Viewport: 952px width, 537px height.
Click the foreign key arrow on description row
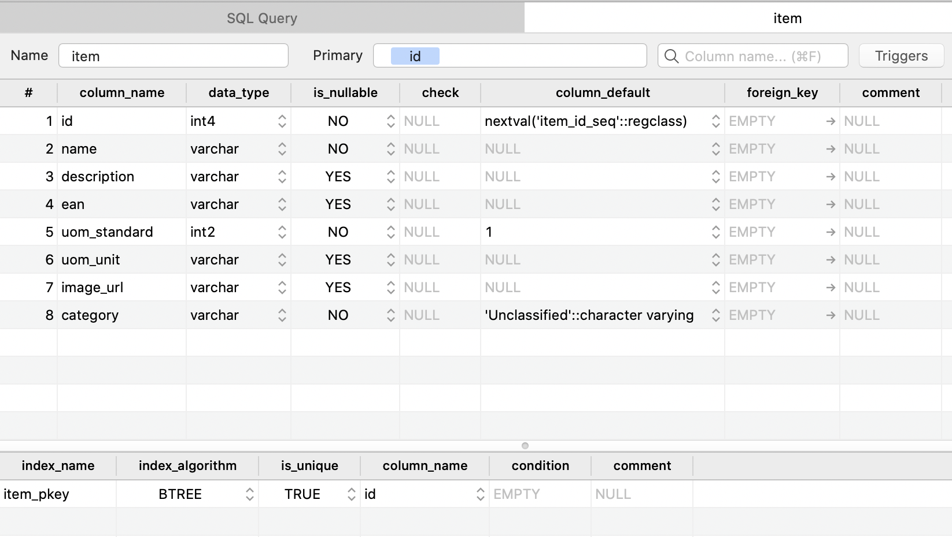coord(831,176)
